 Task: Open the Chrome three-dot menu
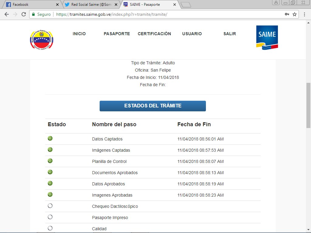[304, 14]
